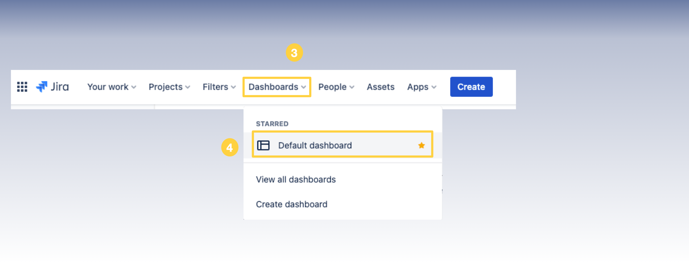Collapse the Dashboards menu
Image resolution: width=689 pixels, height=263 pixels.
(x=277, y=87)
